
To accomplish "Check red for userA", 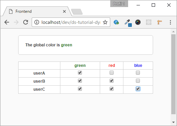I will click(112, 73).
